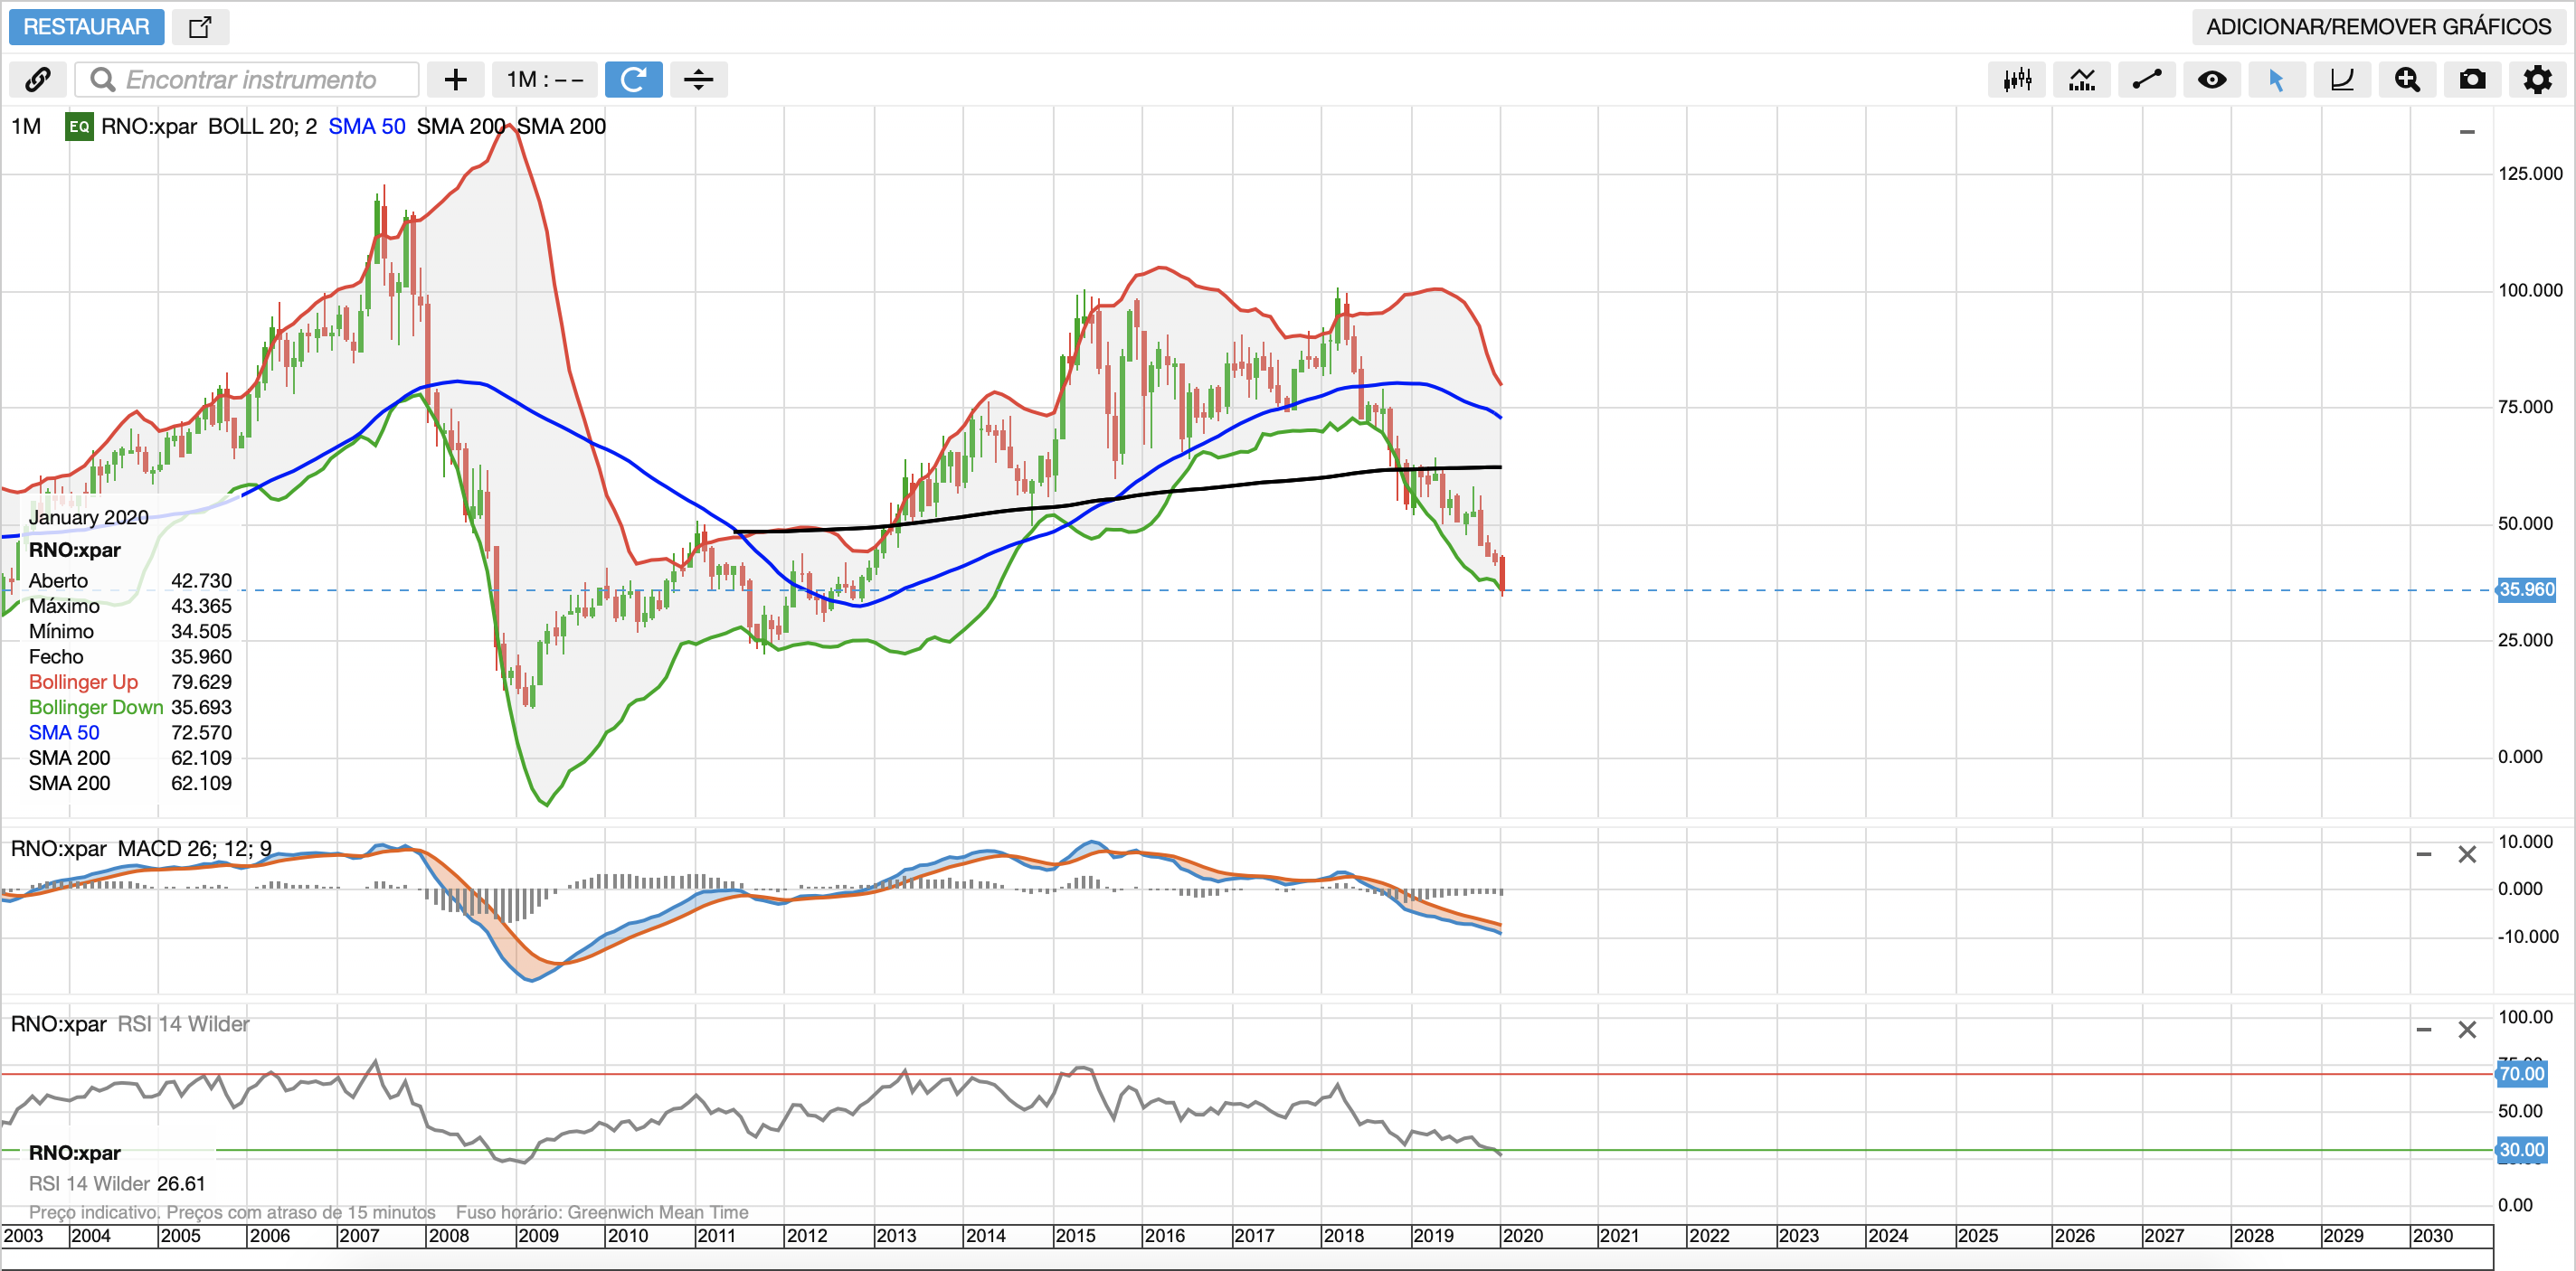Expand the 1M period dropdown
The image size is (2576, 1271).
click(x=544, y=80)
